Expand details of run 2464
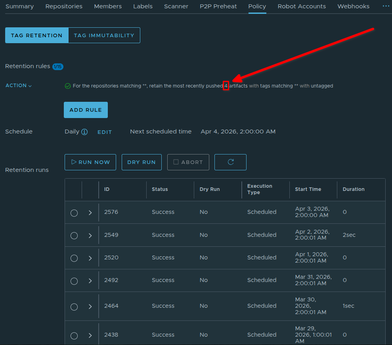This screenshot has height=345, width=392. (90, 307)
